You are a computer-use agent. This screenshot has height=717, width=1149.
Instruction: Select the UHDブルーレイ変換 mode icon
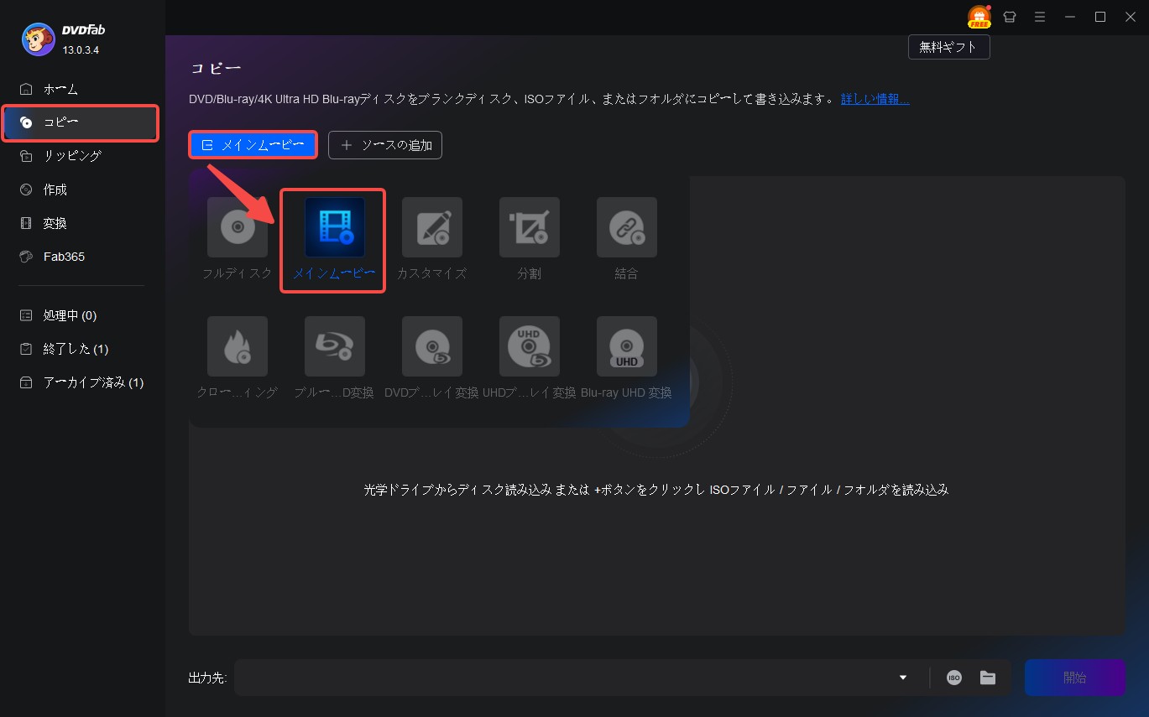530,346
